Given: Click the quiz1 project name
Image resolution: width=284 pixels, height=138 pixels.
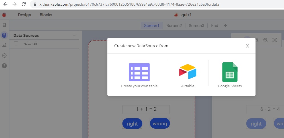Looking at the screenshot, I should click(x=186, y=15).
